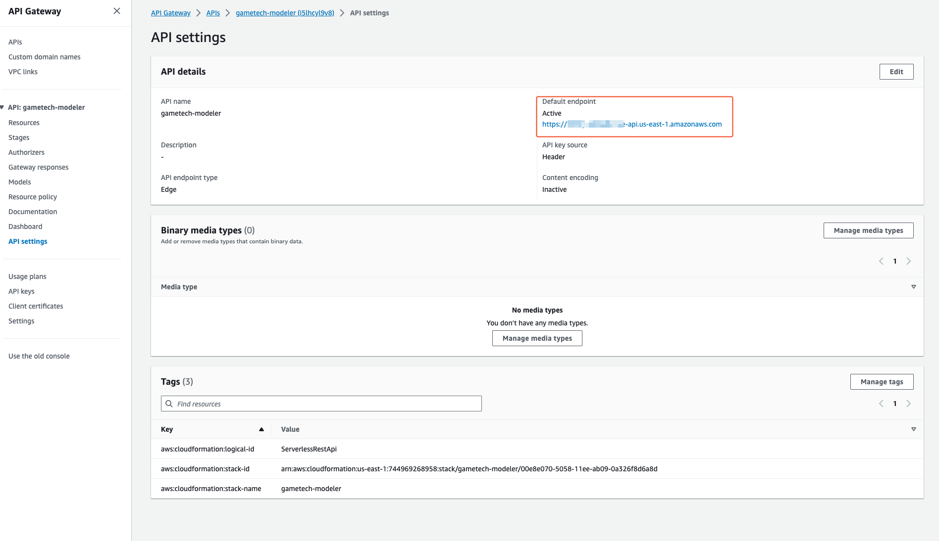The height and width of the screenshot is (541, 939).
Task: Click the API Gateway breadcrumb link
Action: coord(171,13)
